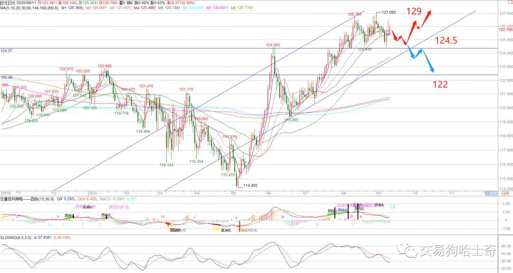Select the M3 125.605 moving average label
Viewport: 513px width, 273px height.
[x=121, y=8]
